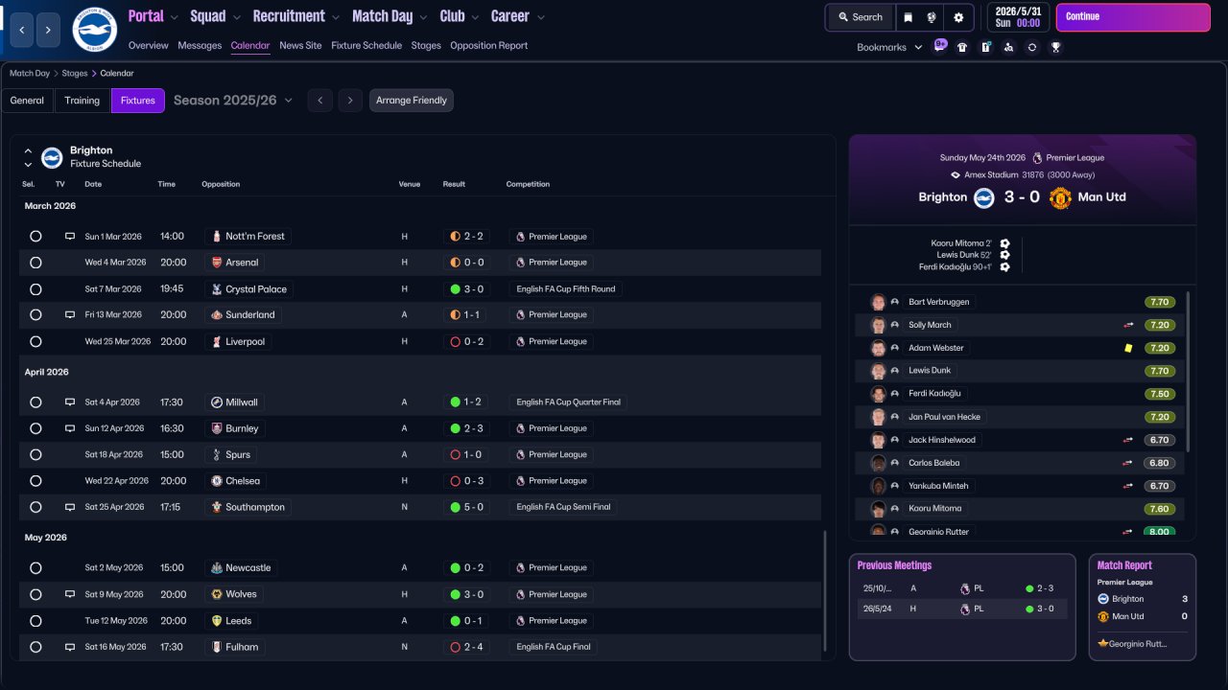Select the Arsenal fixture radio button
This screenshot has height=690, width=1228.
tap(35, 263)
